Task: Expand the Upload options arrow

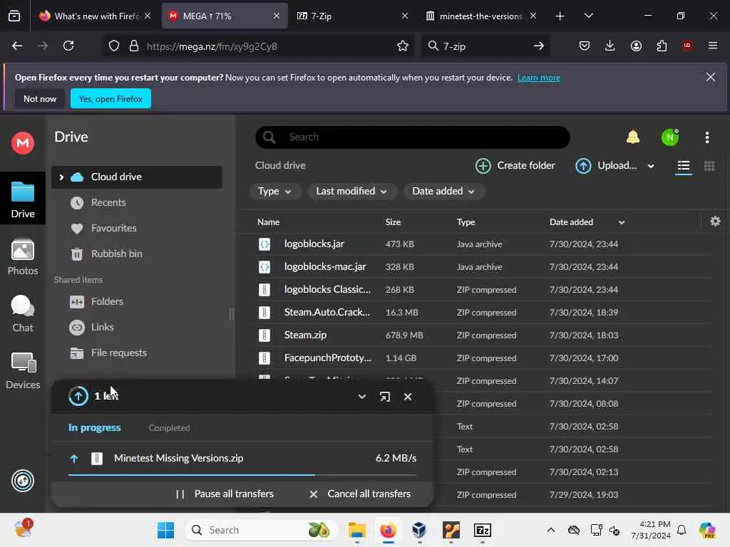Action: click(651, 166)
